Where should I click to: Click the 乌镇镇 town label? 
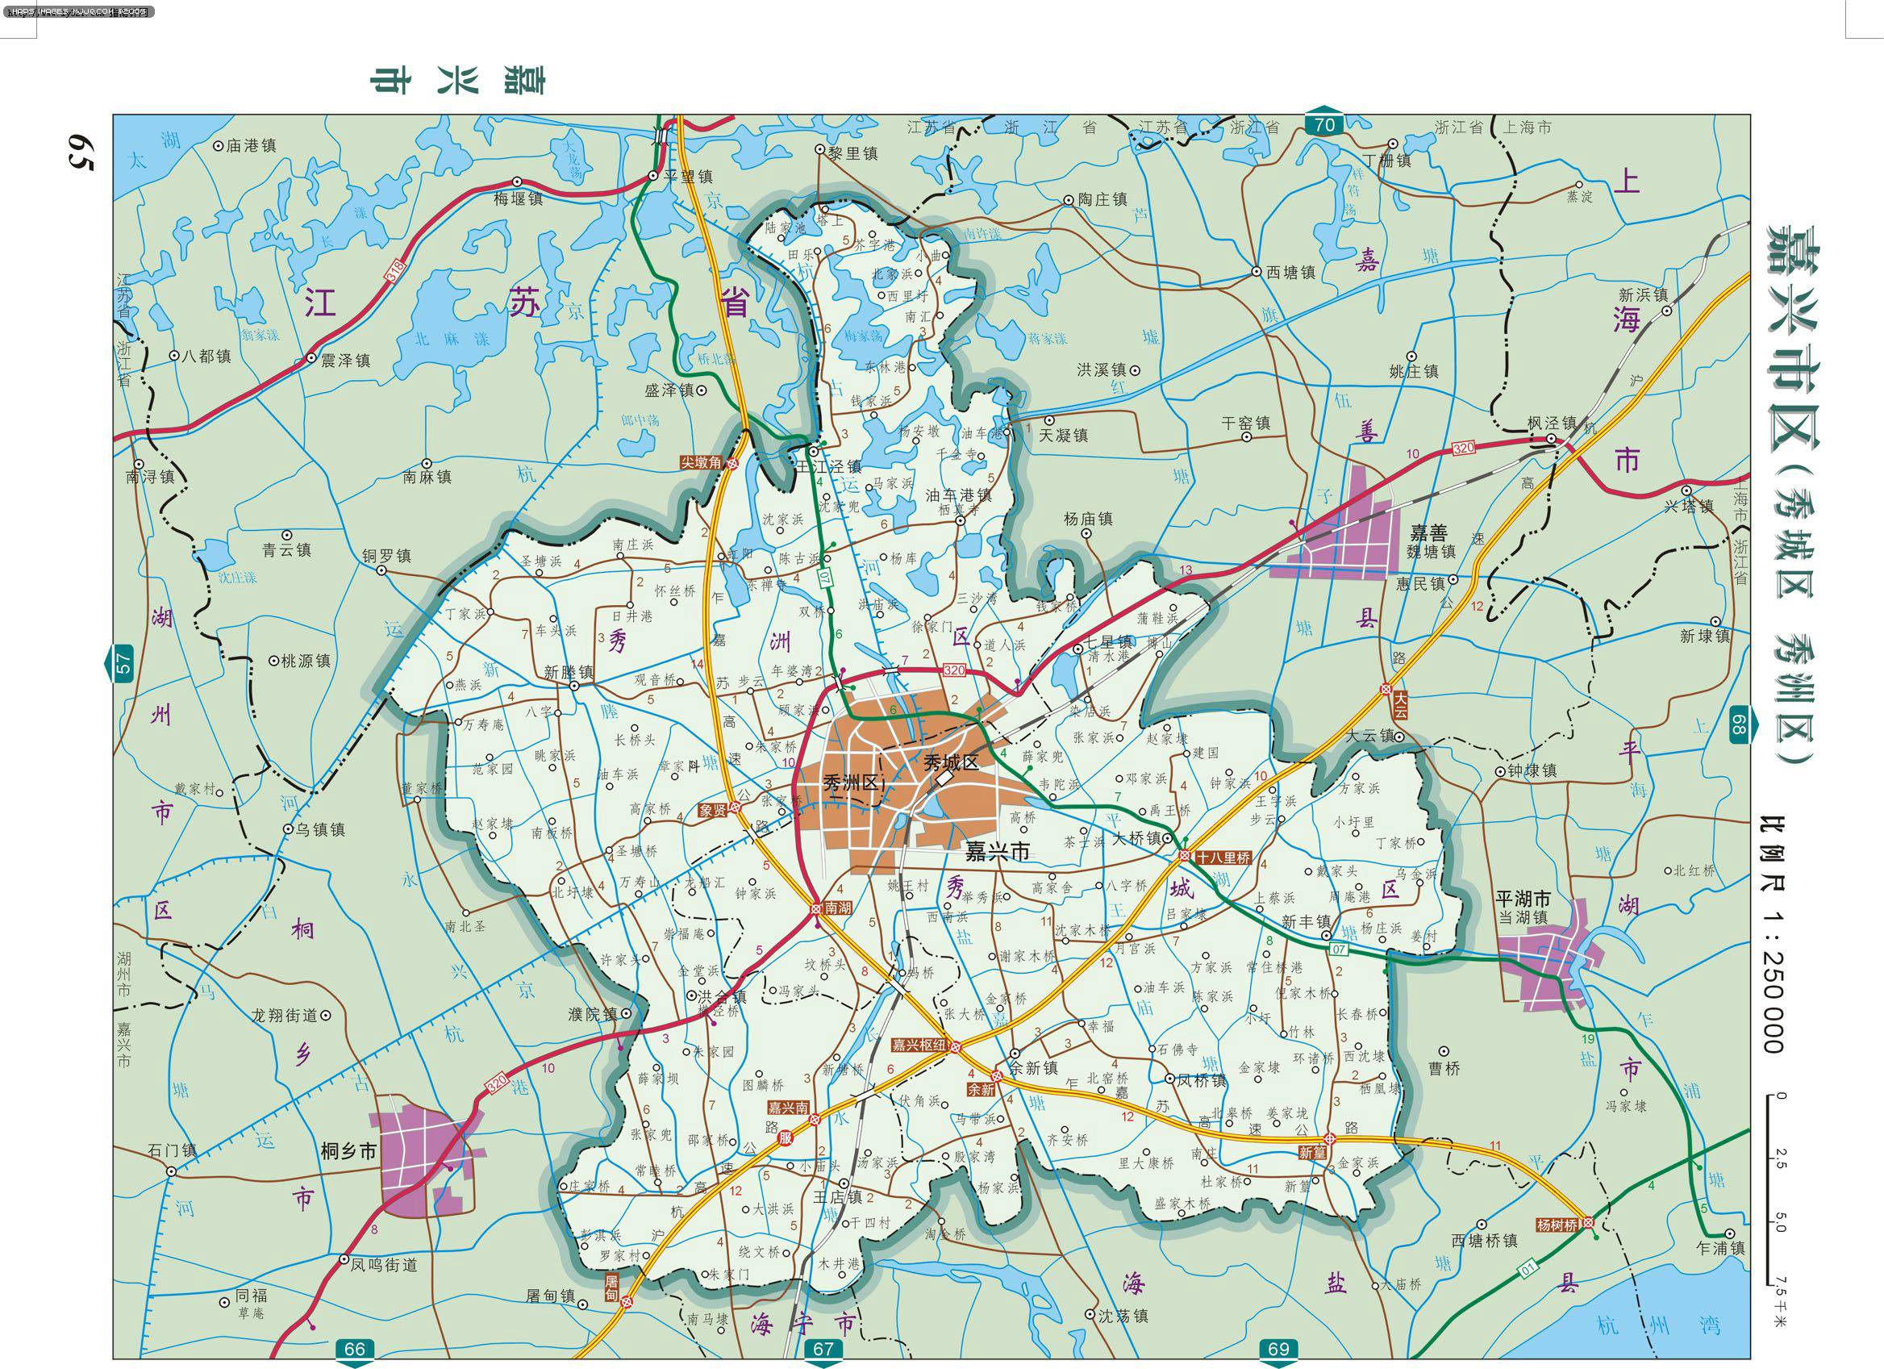pyautogui.click(x=320, y=829)
